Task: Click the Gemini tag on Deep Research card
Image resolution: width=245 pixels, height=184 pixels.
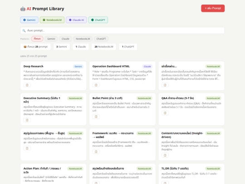Action: (78, 66)
